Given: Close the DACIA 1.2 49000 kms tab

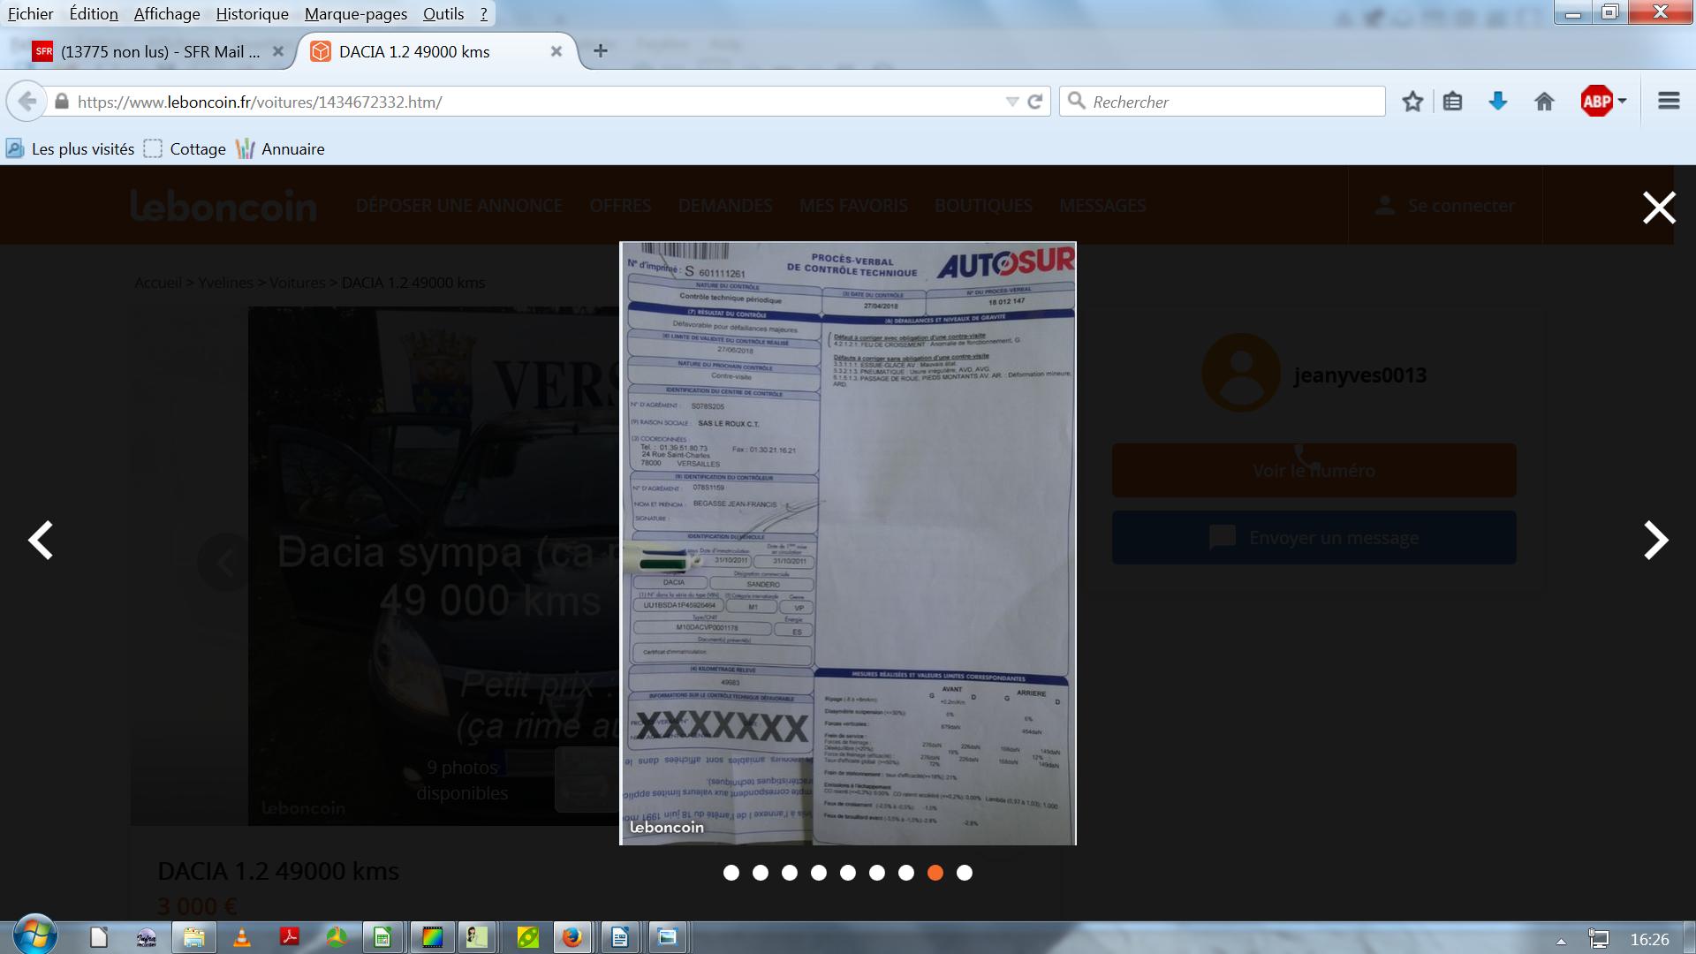Looking at the screenshot, I should [x=556, y=51].
